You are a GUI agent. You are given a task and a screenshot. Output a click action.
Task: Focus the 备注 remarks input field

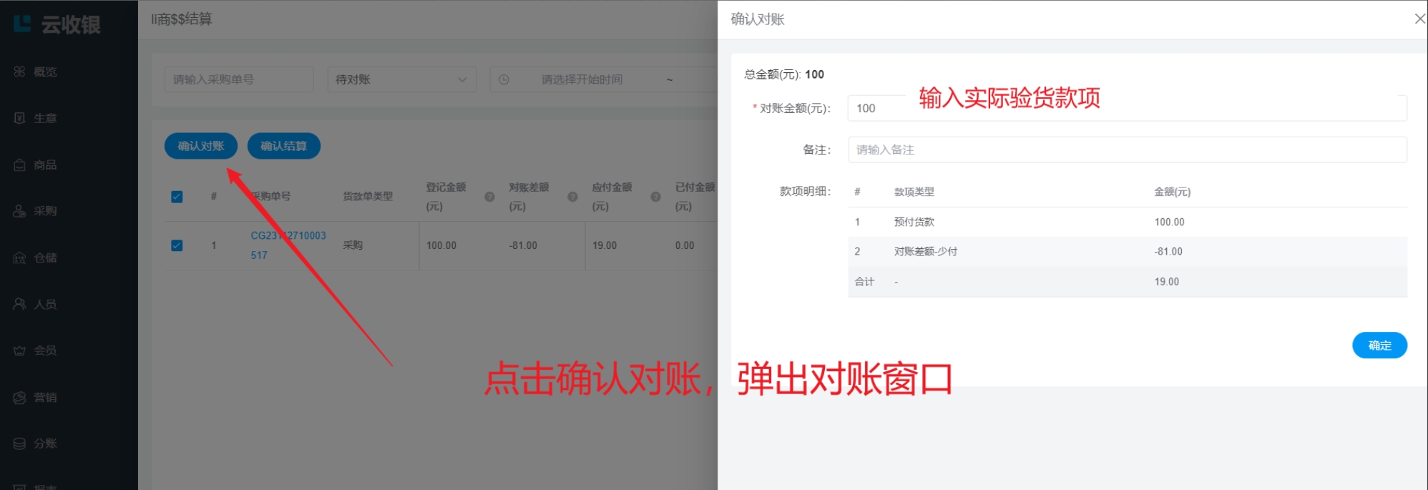point(1127,150)
